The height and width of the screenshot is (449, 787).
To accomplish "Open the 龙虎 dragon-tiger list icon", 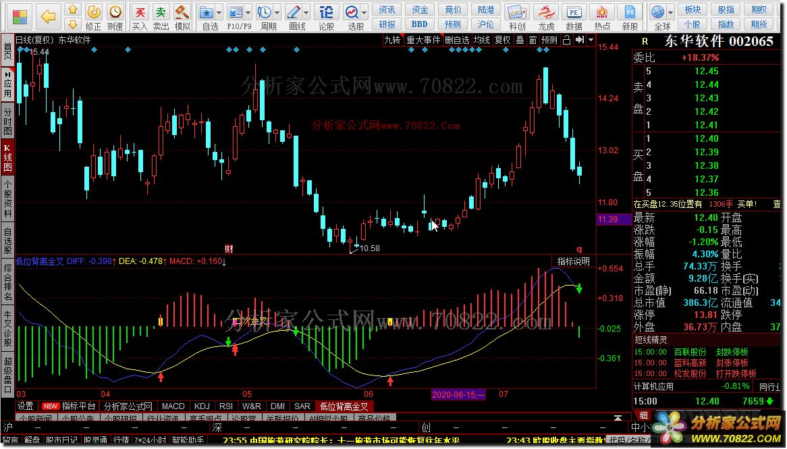I will point(545,12).
